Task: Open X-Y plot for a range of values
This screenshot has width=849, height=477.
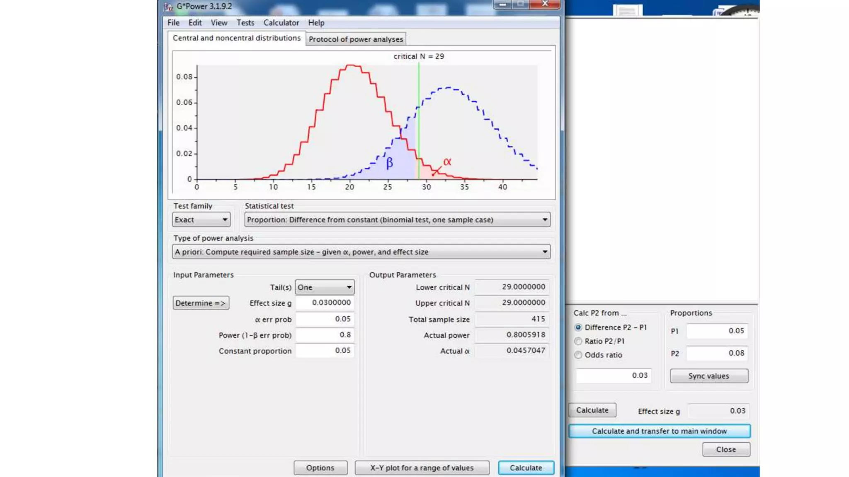Action: pos(422,468)
